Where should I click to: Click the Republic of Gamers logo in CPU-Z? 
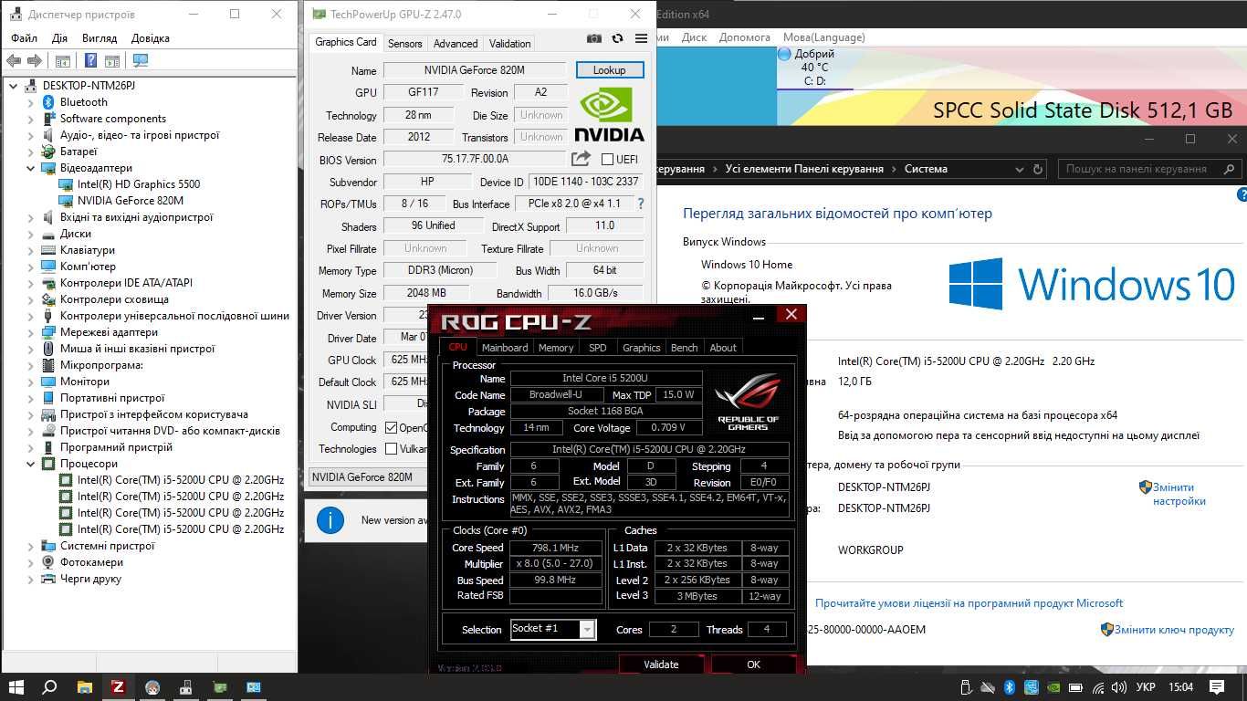click(x=748, y=402)
